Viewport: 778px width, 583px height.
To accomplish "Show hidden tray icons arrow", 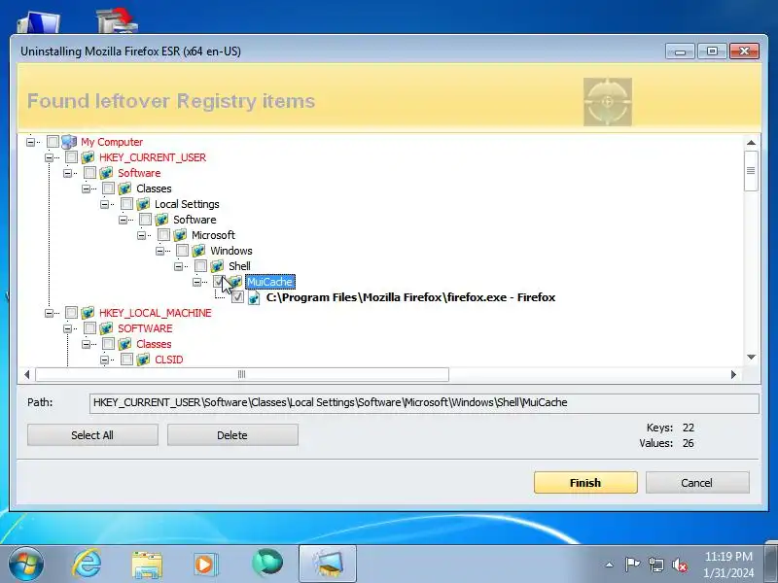I will (x=610, y=565).
